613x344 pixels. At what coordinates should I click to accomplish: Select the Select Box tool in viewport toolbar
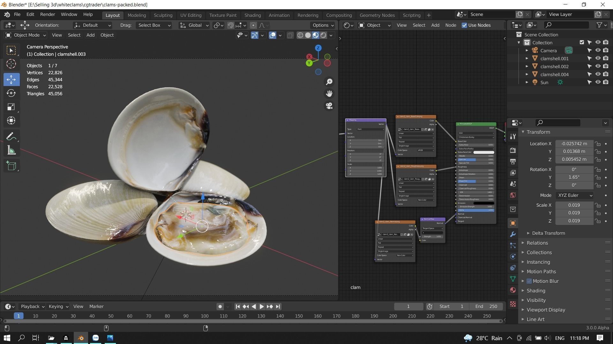pos(11,50)
